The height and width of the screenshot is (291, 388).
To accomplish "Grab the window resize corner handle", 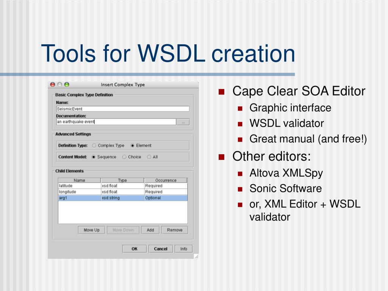I will tap(196, 257).
